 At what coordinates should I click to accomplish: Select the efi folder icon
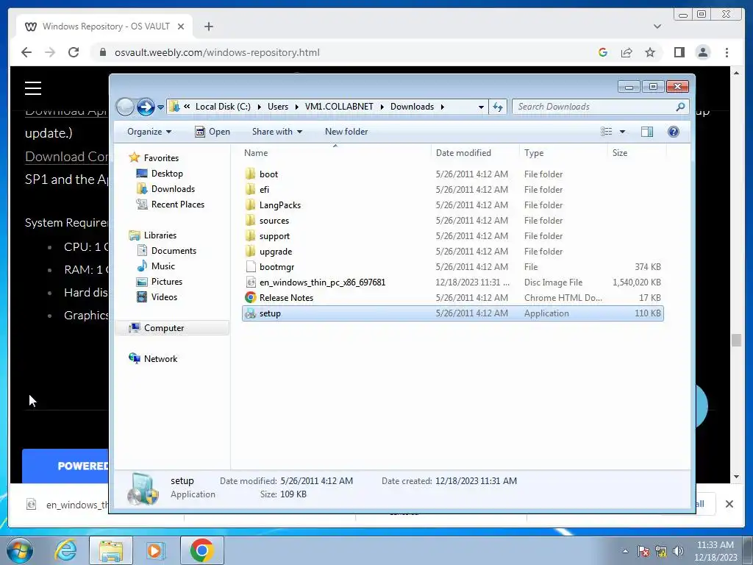[250, 189]
